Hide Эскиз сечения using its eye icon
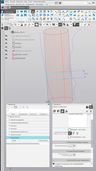 [x=6, y=55]
